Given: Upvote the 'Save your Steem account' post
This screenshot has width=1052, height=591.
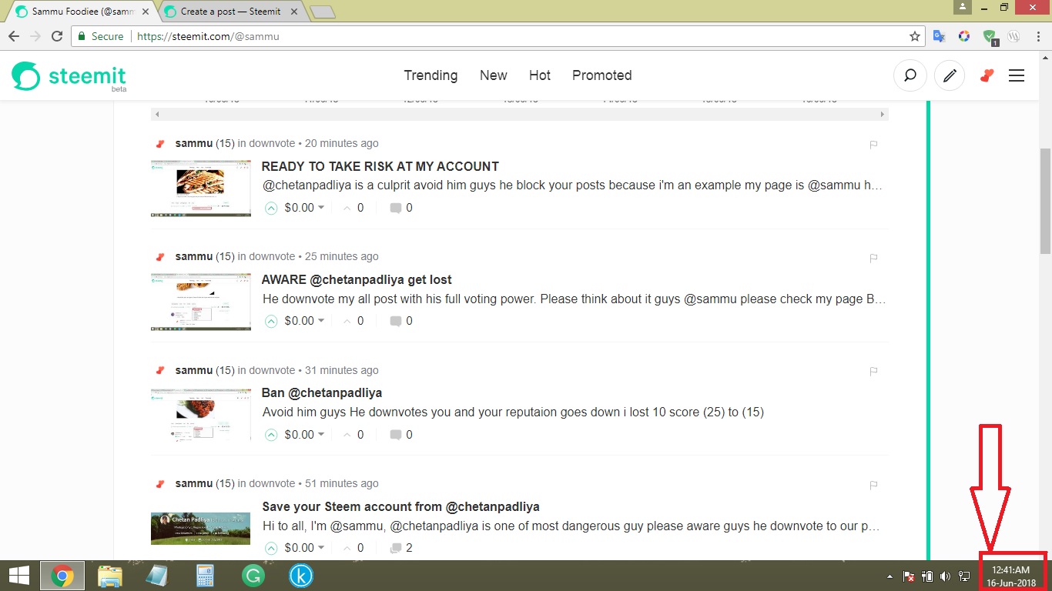Looking at the screenshot, I should pos(271,548).
